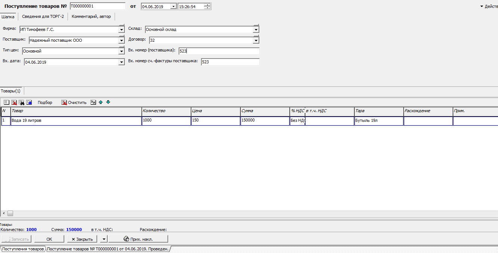
Task: Click the Подбор button
Action: pos(45,102)
